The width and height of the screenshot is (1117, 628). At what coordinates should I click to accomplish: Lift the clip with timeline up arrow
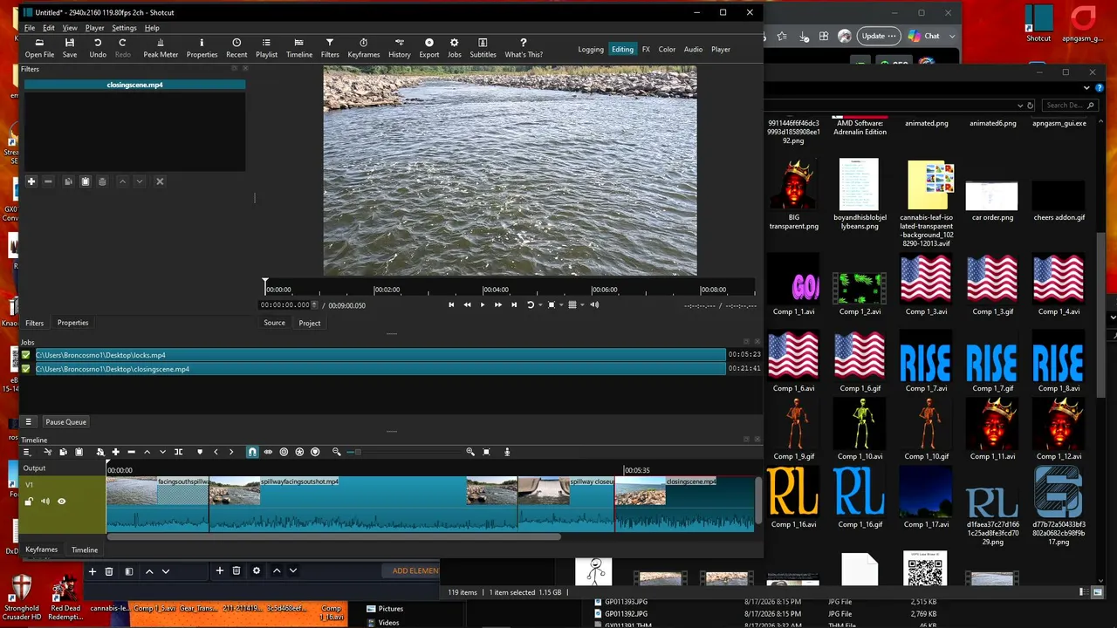tap(147, 452)
